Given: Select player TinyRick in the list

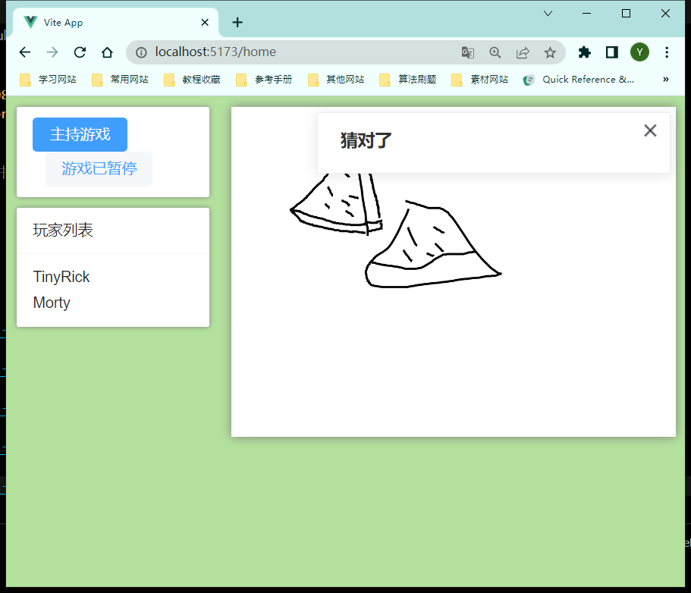Looking at the screenshot, I should click(61, 277).
